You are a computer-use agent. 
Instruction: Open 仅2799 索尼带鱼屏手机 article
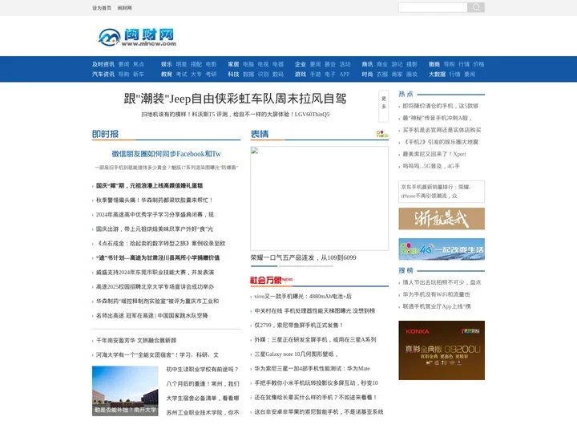coord(299,325)
